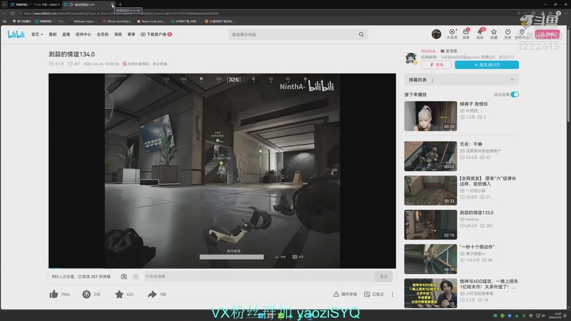Open the 绿裤子 我恨你 video thumbnail
This screenshot has width=571, height=321.
(430, 116)
